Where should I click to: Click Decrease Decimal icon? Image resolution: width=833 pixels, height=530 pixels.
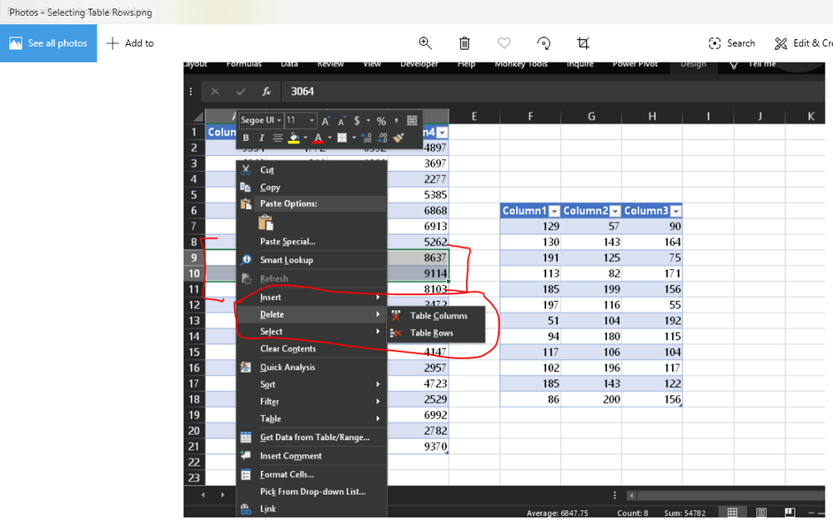[383, 138]
